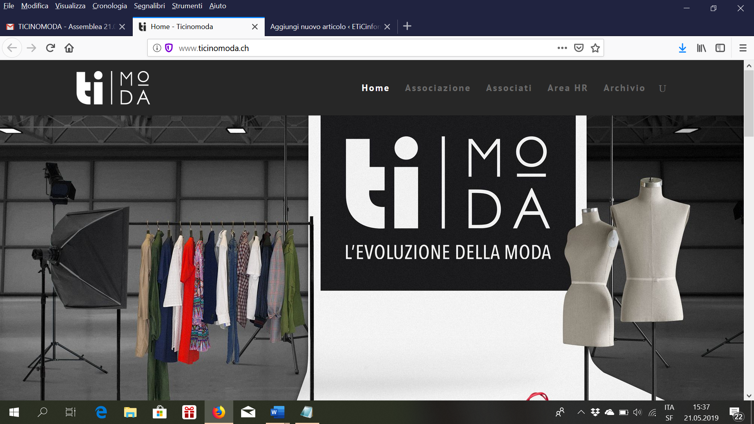Open the Segnalibri menu

click(149, 6)
